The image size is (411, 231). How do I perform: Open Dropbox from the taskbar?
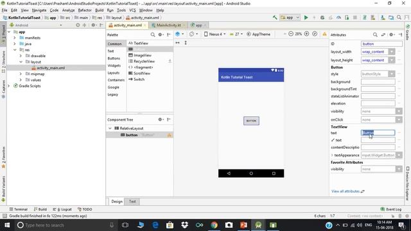coord(185,225)
